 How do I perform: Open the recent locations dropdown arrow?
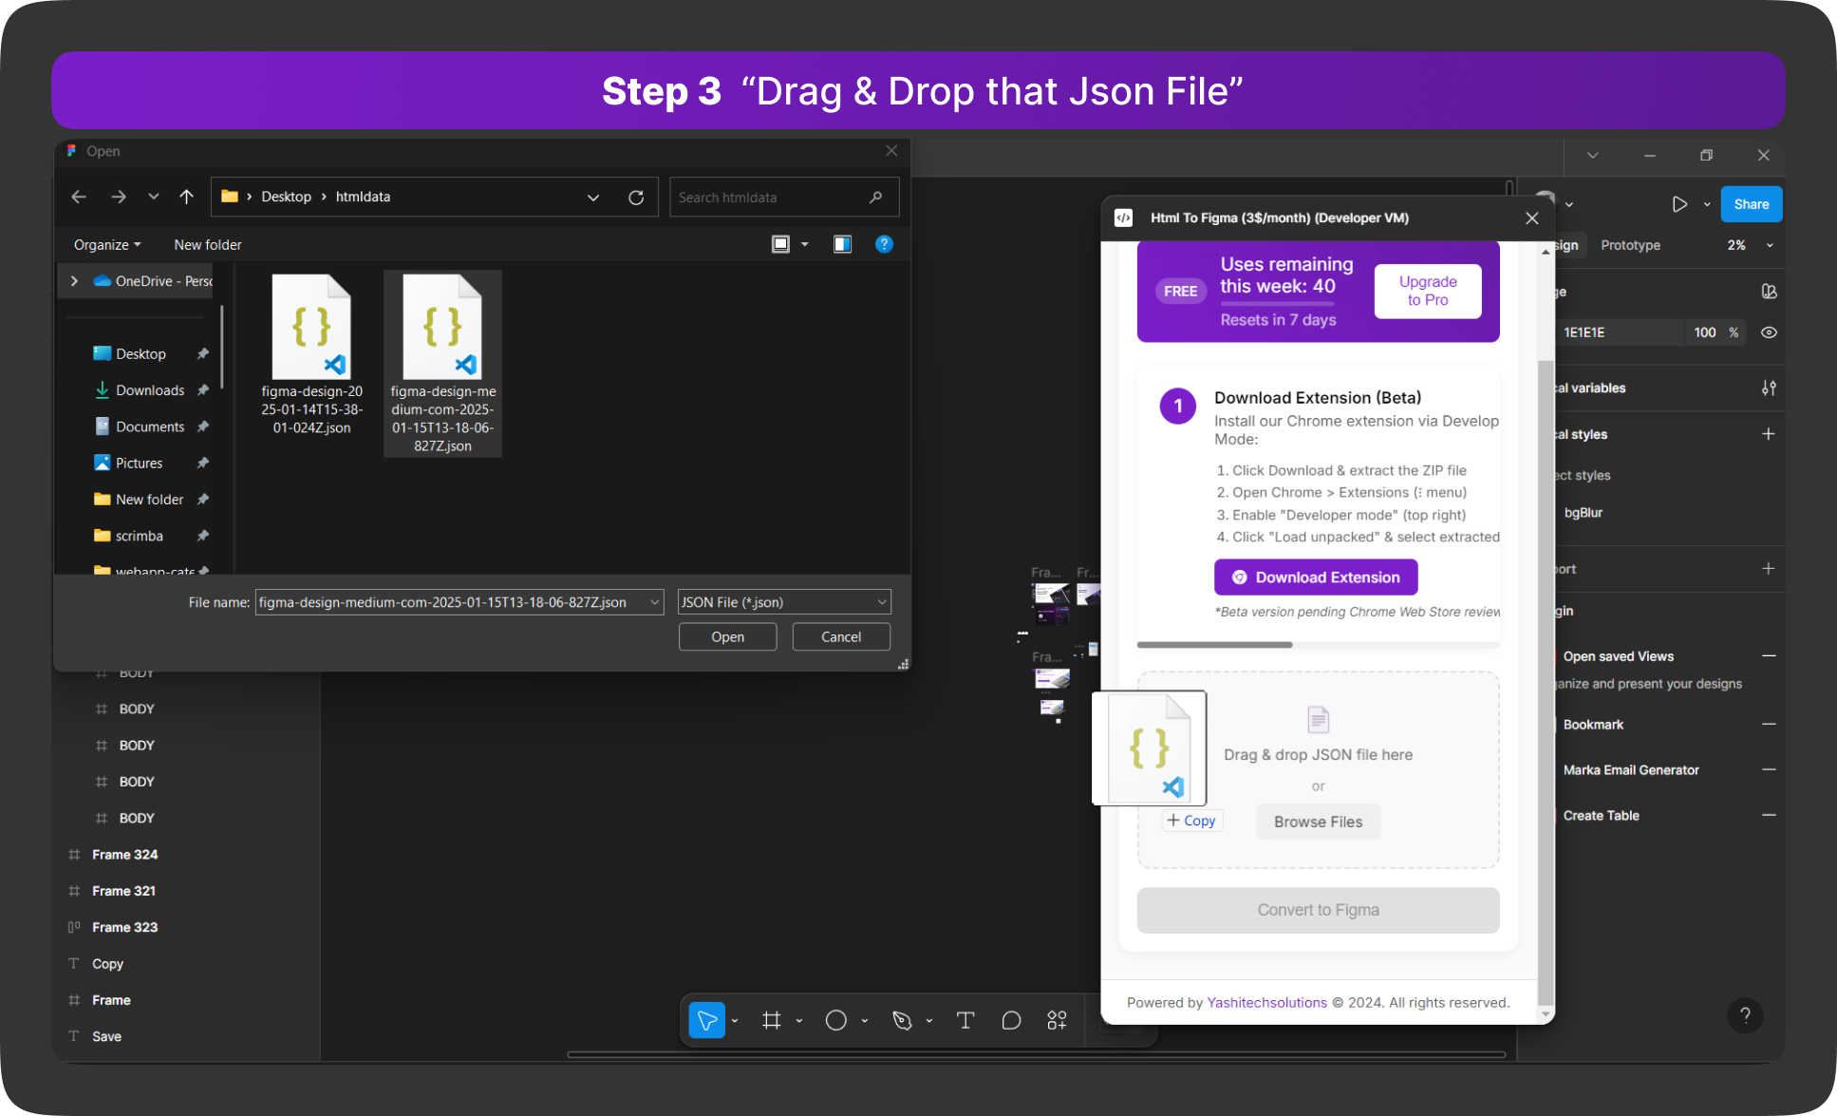[x=154, y=197]
